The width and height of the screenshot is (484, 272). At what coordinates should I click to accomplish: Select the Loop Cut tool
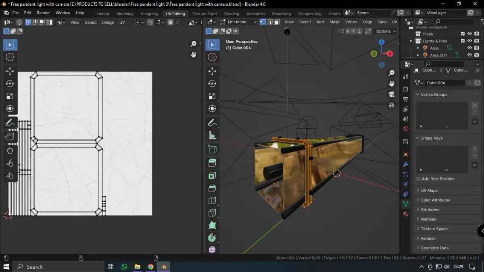(213, 201)
